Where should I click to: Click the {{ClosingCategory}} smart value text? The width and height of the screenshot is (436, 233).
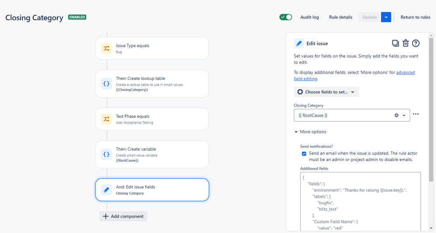(x=132, y=90)
